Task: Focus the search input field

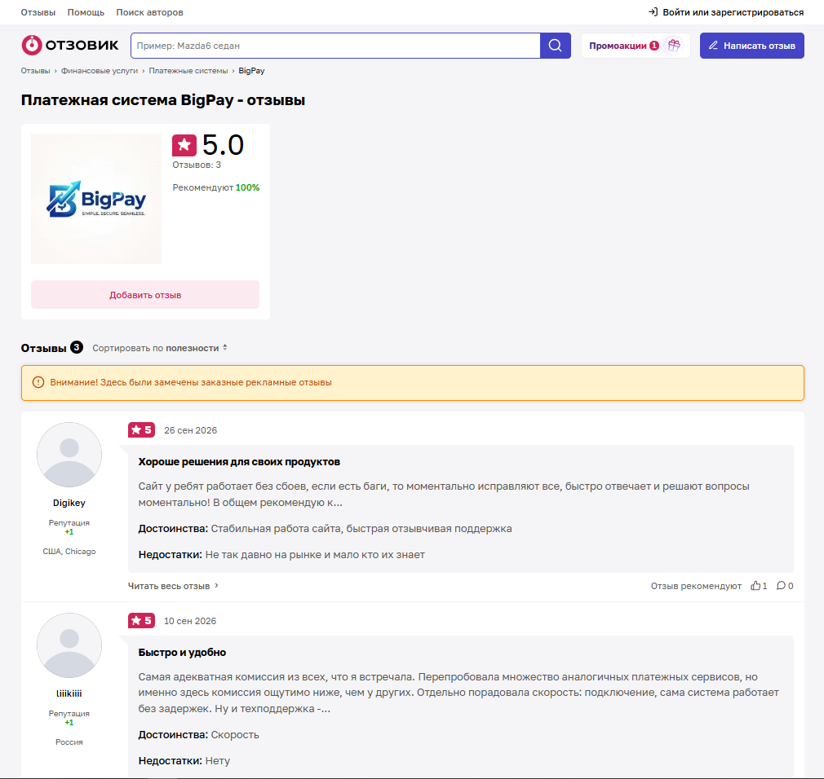Action: tap(335, 46)
